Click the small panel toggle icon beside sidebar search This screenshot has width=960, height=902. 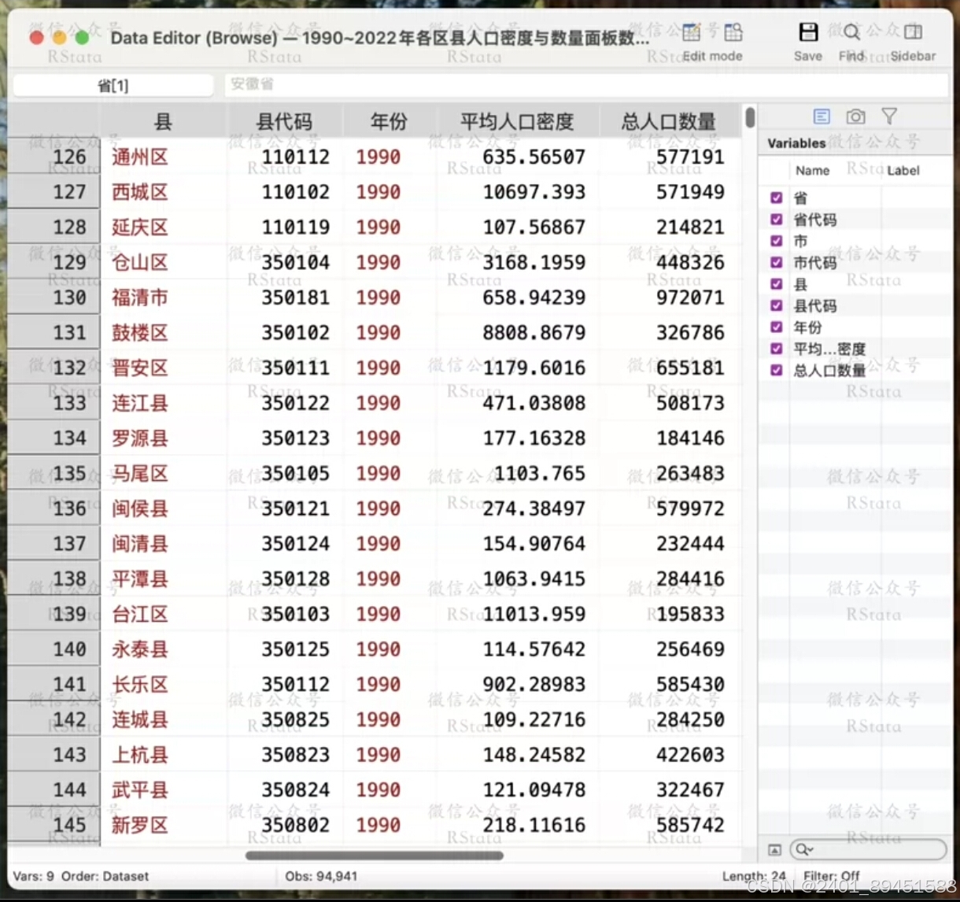774,850
